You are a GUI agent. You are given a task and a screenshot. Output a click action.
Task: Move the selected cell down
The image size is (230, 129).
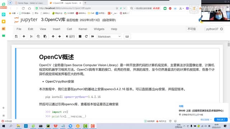point(60,37)
